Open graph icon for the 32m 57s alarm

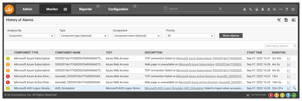(289, 88)
